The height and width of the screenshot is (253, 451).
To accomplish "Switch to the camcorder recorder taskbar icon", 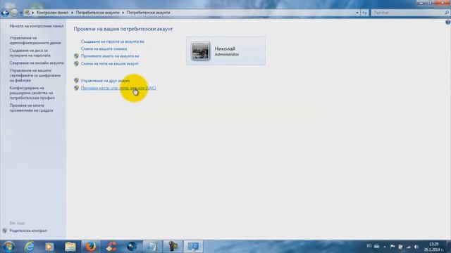I will click(173, 247).
